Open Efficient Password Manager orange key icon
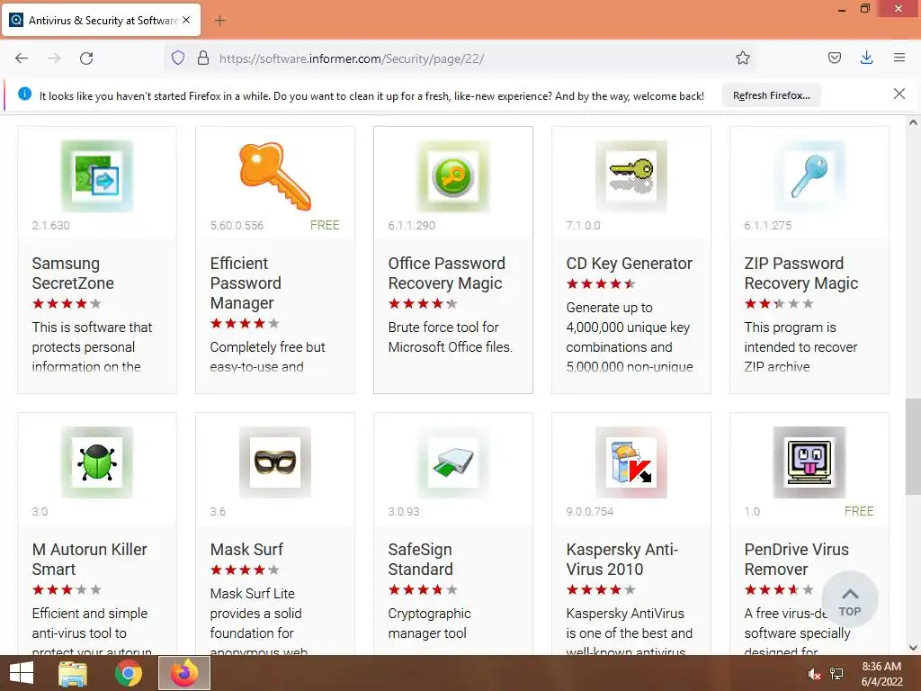 [275, 176]
